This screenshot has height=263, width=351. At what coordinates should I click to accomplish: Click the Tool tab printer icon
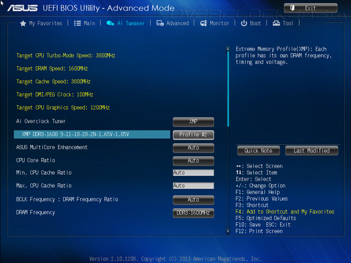276,23
